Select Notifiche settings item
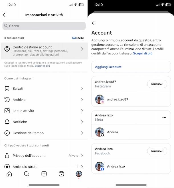174x188 pixels. coord(44,122)
